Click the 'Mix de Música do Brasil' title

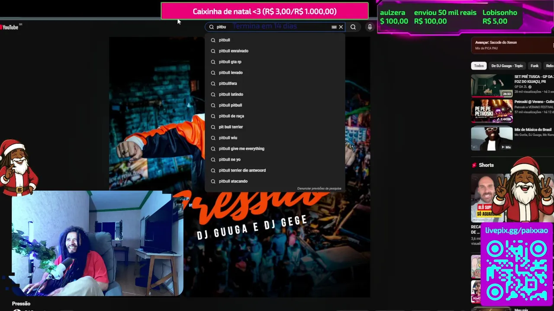coord(533,130)
